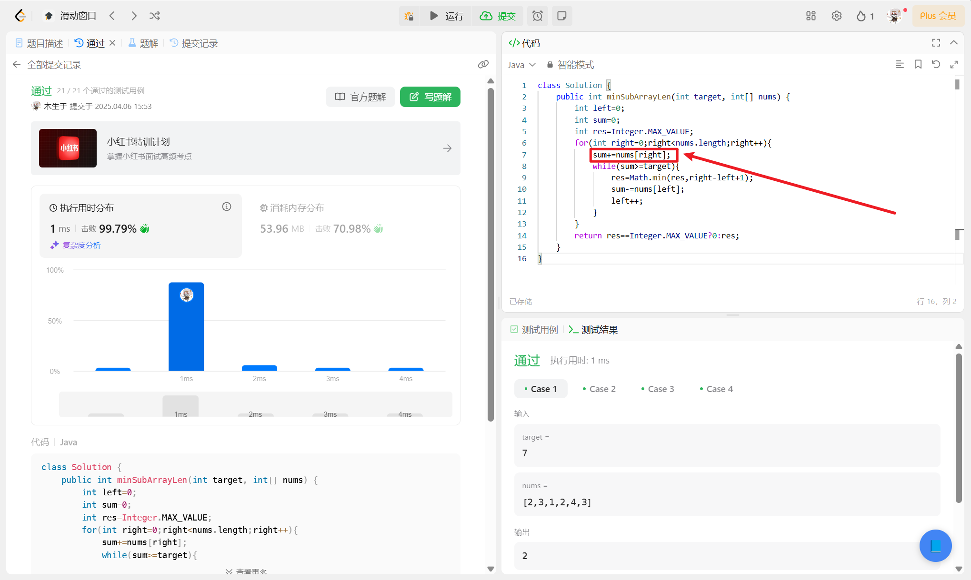Open the timer alarm clock icon
Viewport: 971px width, 580px height.
(537, 16)
